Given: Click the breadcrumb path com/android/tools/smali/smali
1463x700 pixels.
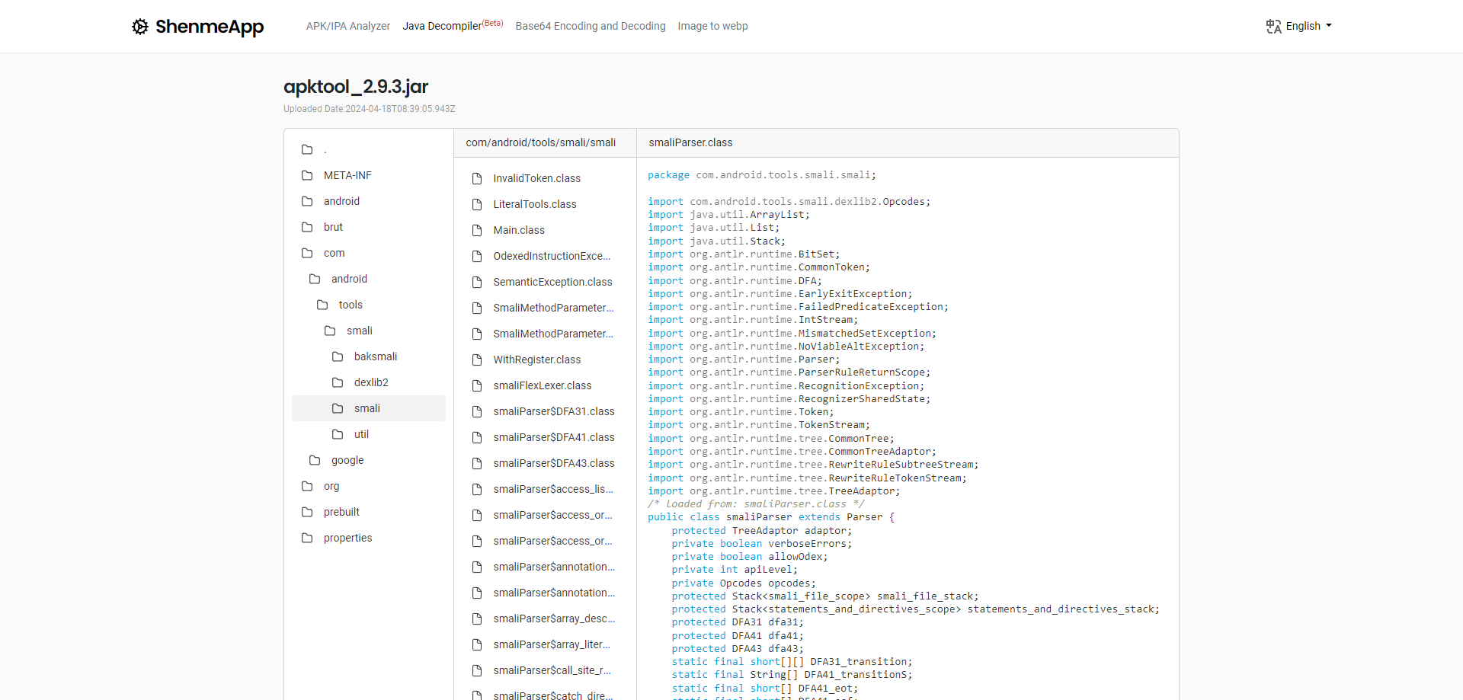Looking at the screenshot, I should click(x=541, y=142).
